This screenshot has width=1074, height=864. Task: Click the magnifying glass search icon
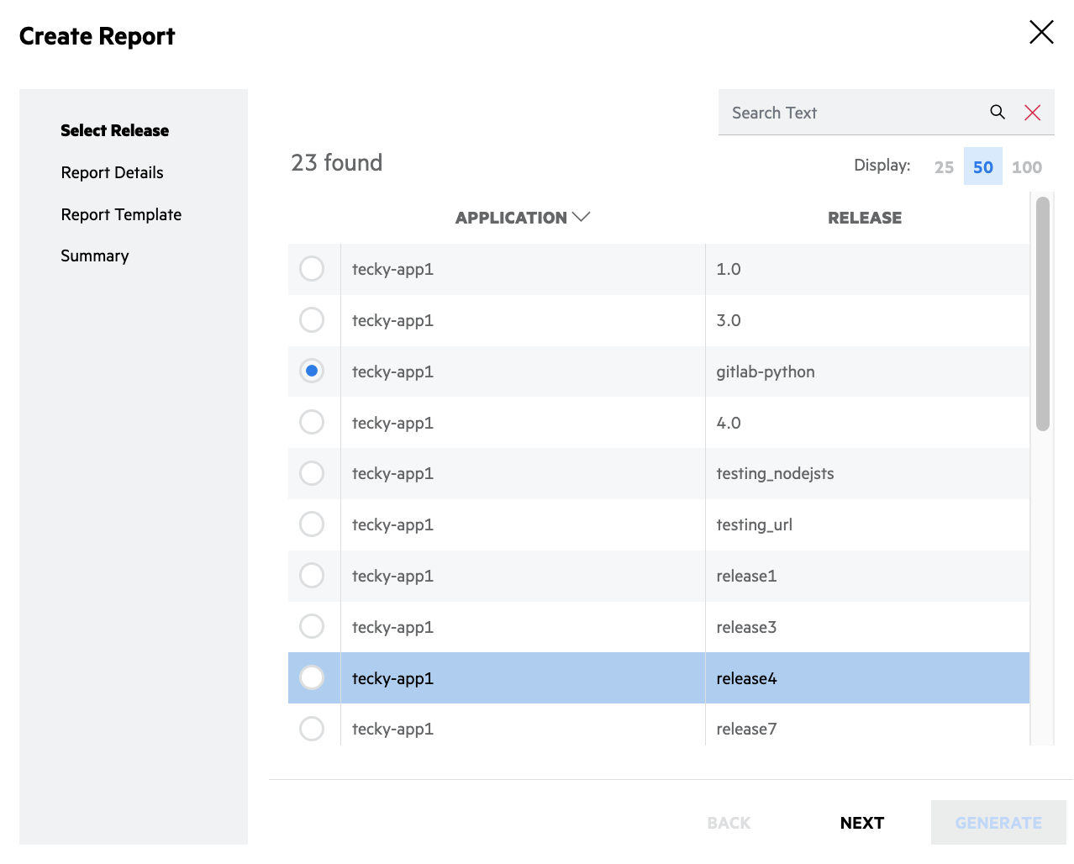(x=998, y=112)
